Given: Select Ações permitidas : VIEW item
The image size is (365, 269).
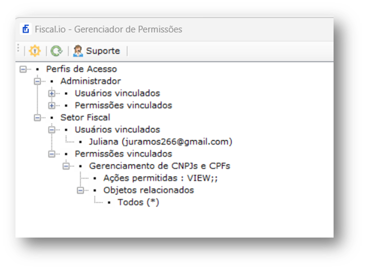Looking at the screenshot, I should coord(161,178).
